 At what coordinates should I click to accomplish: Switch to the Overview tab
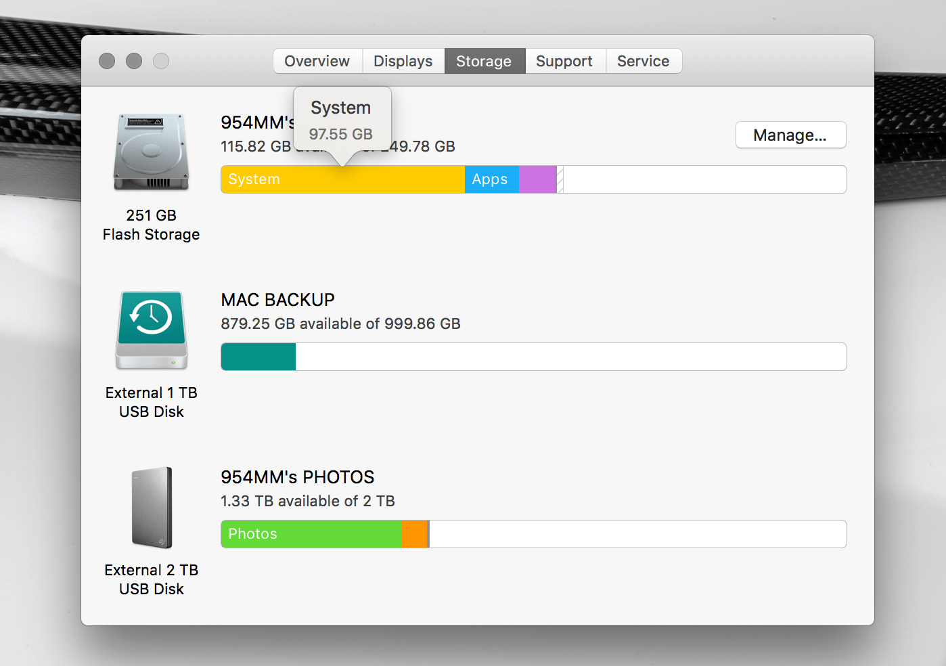pyautogui.click(x=317, y=61)
